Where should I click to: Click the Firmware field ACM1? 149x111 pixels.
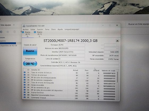(x=72, y=45)
